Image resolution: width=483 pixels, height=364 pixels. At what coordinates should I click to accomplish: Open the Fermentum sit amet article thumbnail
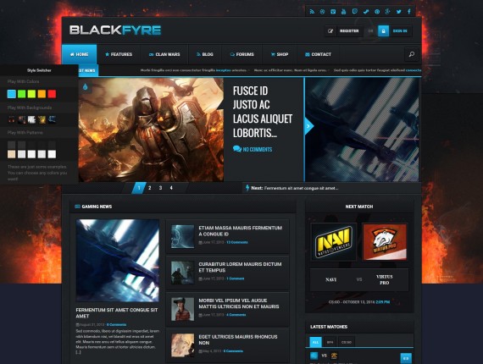tap(118, 261)
